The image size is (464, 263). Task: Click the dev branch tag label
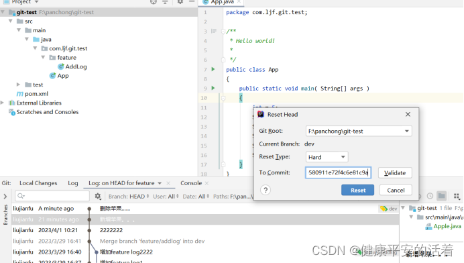click(x=389, y=209)
